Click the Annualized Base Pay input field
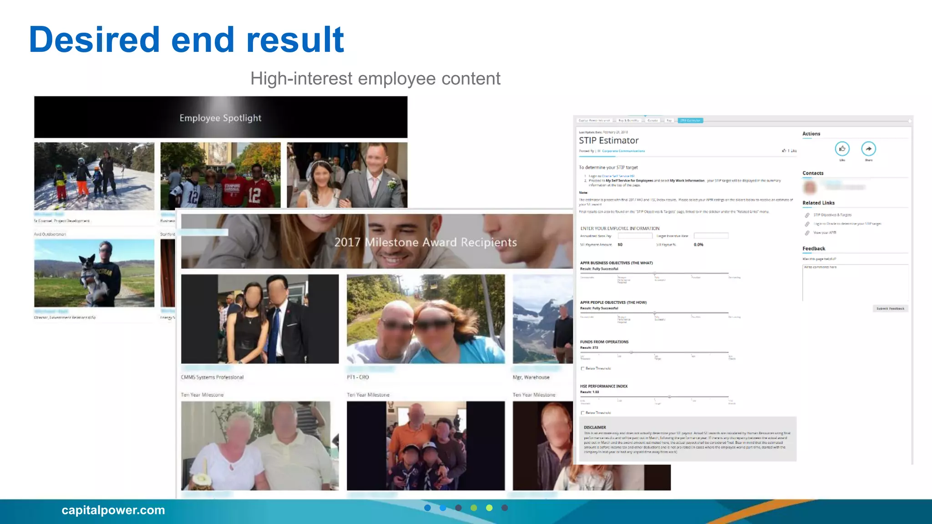Screen dimensions: 932x524 point(635,236)
